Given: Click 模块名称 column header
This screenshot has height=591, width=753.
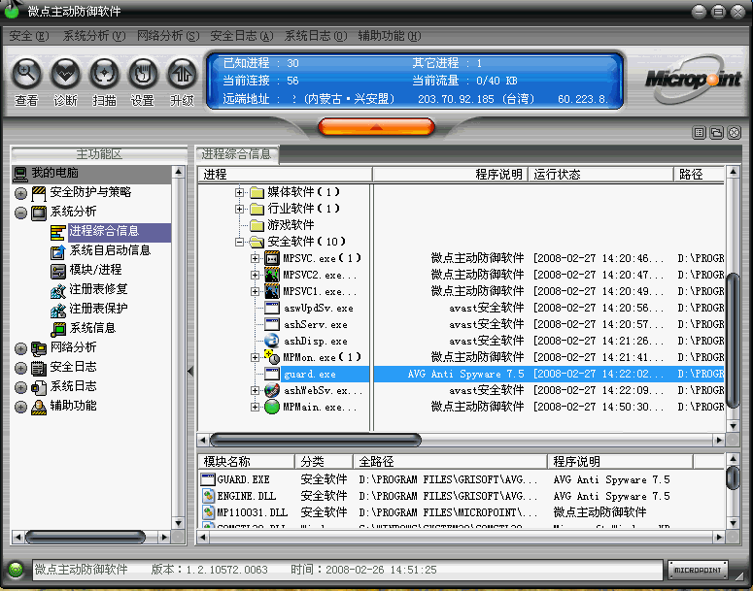Looking at the screenshot, I should [x=247, y=462].
